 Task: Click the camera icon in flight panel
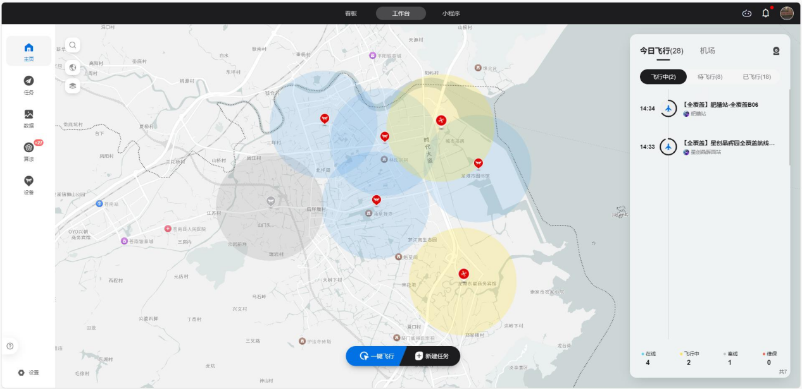point(776,51)
